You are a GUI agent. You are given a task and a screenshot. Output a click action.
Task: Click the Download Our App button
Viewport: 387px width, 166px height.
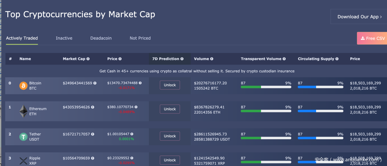359,17
